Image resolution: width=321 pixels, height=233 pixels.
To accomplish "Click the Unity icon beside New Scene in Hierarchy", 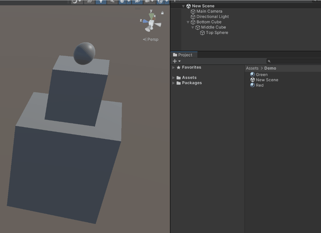I will [188, 6].
